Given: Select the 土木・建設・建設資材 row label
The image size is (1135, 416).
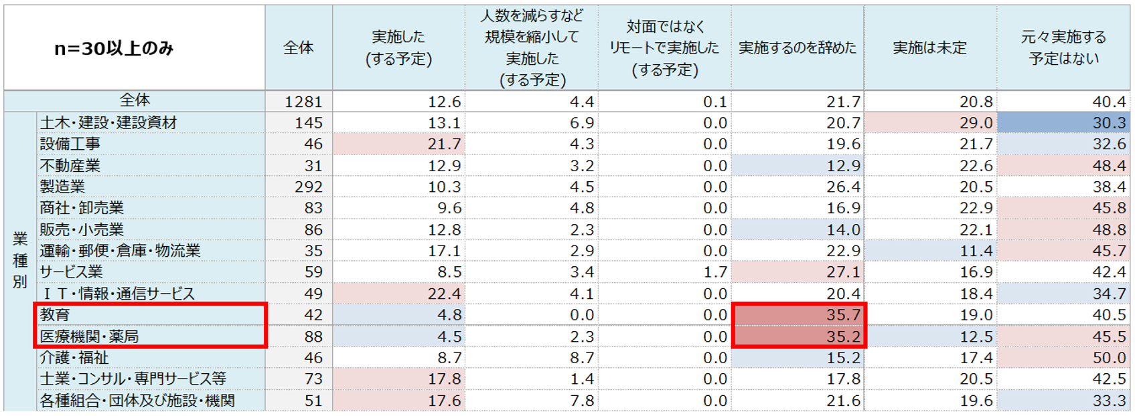Looking at the screenshot, I should pos(108,122).
